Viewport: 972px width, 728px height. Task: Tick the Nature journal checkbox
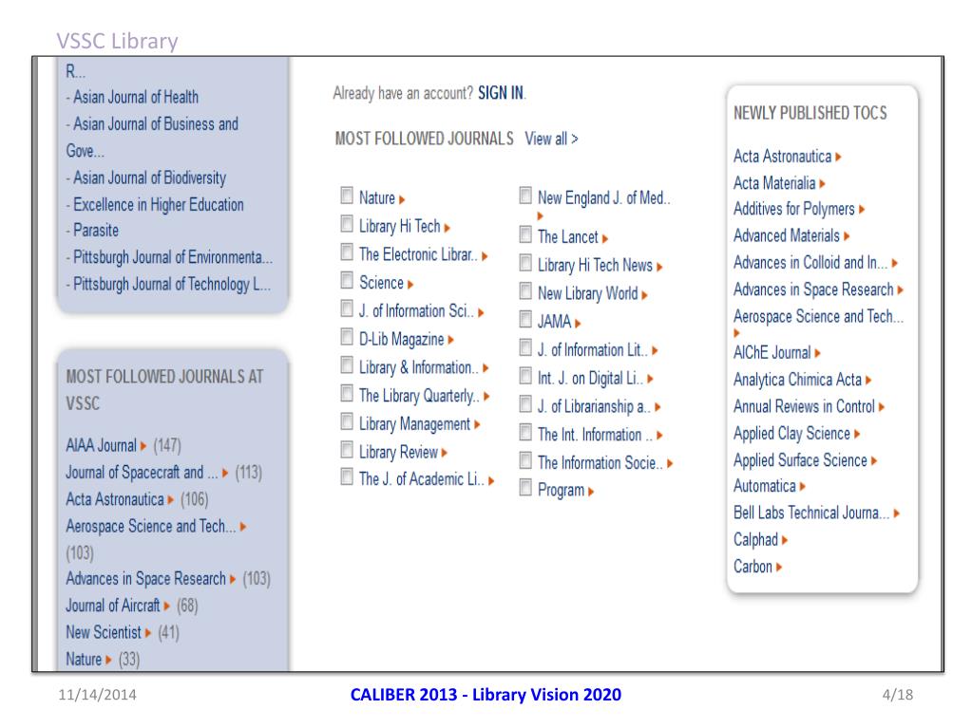click(347, 196)
